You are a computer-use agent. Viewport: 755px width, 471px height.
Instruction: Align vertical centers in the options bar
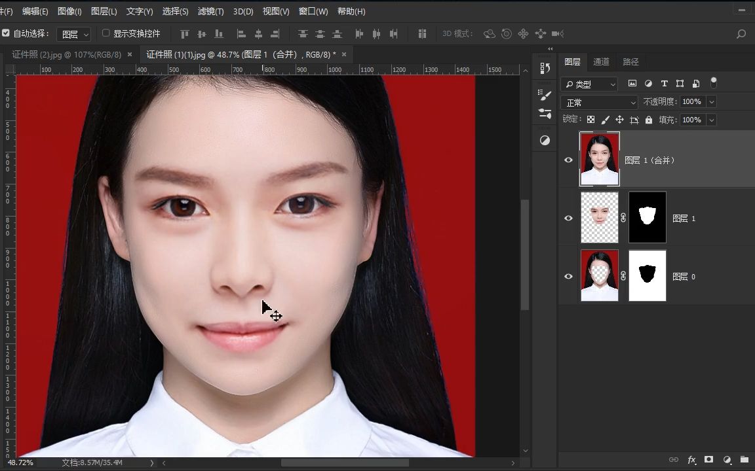click(x=202, y=33)
